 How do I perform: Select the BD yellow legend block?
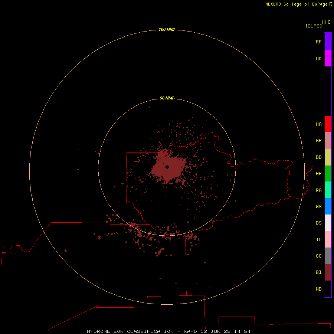pyautogui.click(x=328, y=157)
